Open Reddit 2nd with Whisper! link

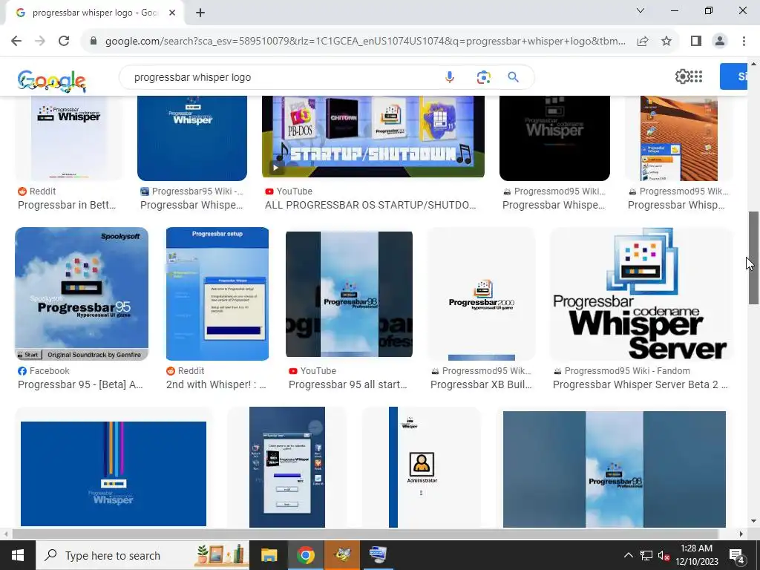[216, 385]
